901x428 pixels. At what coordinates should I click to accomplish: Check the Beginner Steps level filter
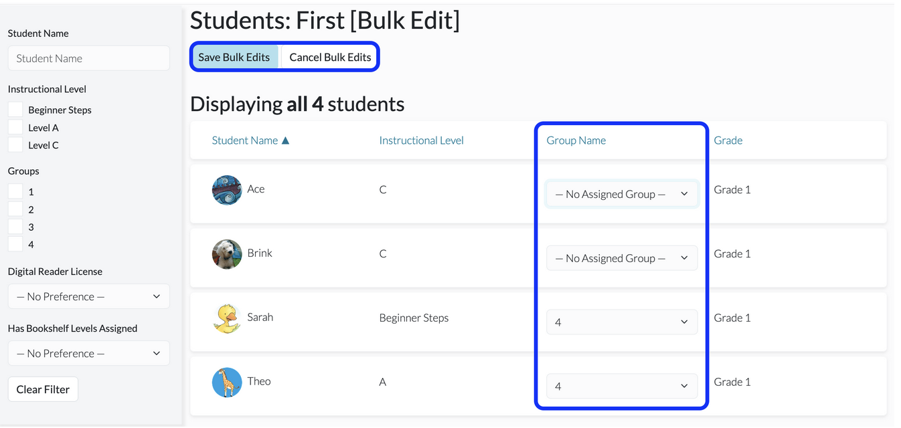click(15, 110)
